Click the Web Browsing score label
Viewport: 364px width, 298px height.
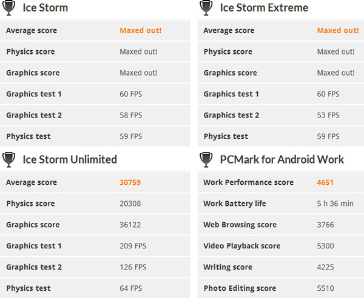tap(240, 225)
